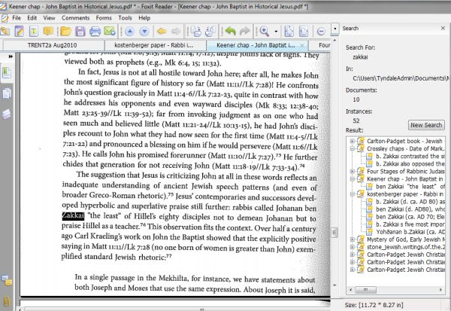Go to previous page with blue up arrow
The height and width of the screenshot is (311, 451).
130,31
